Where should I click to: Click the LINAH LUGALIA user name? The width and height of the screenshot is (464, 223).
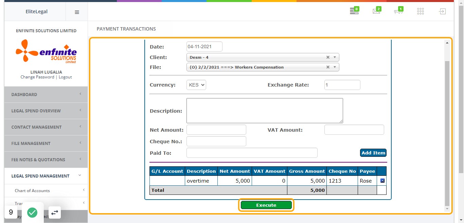[46, 72]
